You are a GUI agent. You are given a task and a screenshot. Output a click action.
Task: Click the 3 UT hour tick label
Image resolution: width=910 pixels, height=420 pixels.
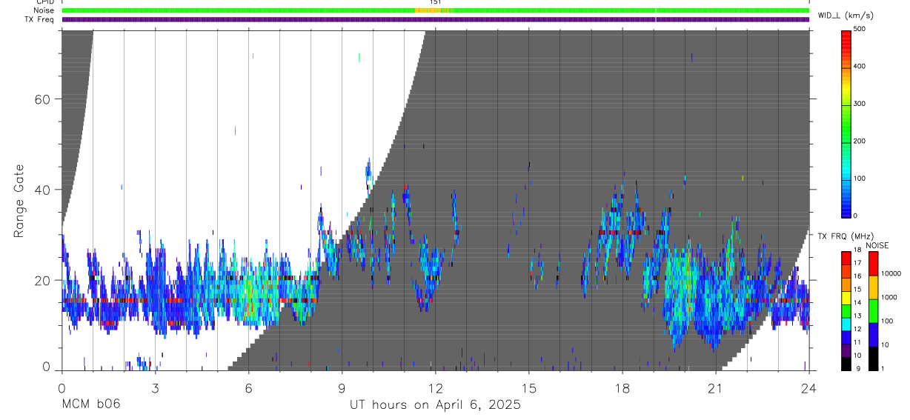pyautogui.click(x=156, y=388)
